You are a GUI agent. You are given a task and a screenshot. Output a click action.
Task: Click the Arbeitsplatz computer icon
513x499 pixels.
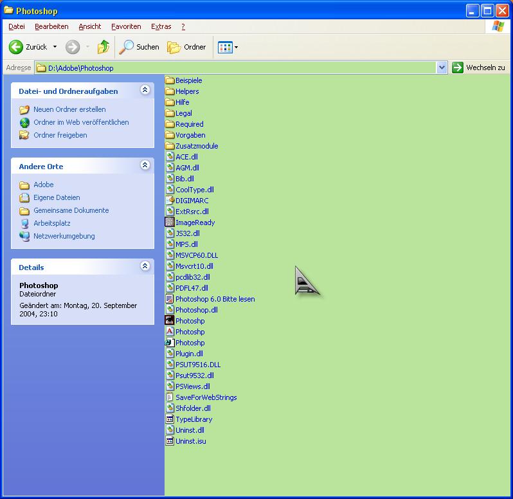pos(24,223)
